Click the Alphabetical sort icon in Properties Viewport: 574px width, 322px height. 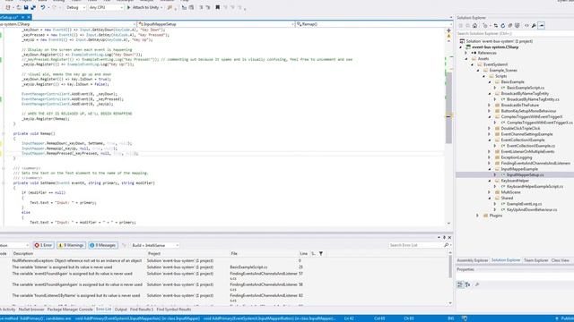[468, 284]
